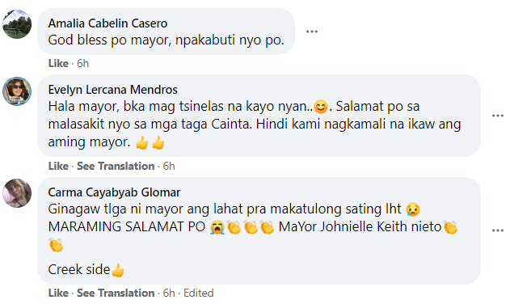Click thumbs-up emoji after Creek side
The width and height of the screenshot is (510, 304).
pyautogui.click(x=118, y=270)
